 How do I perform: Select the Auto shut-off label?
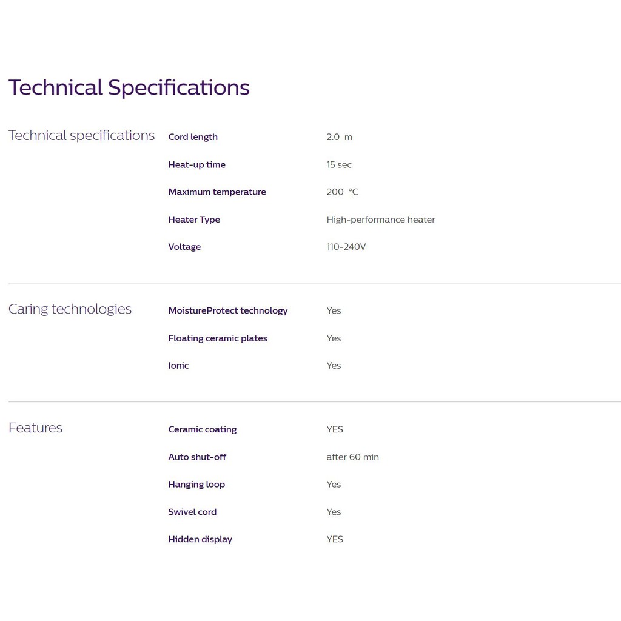tap(197, 457)
